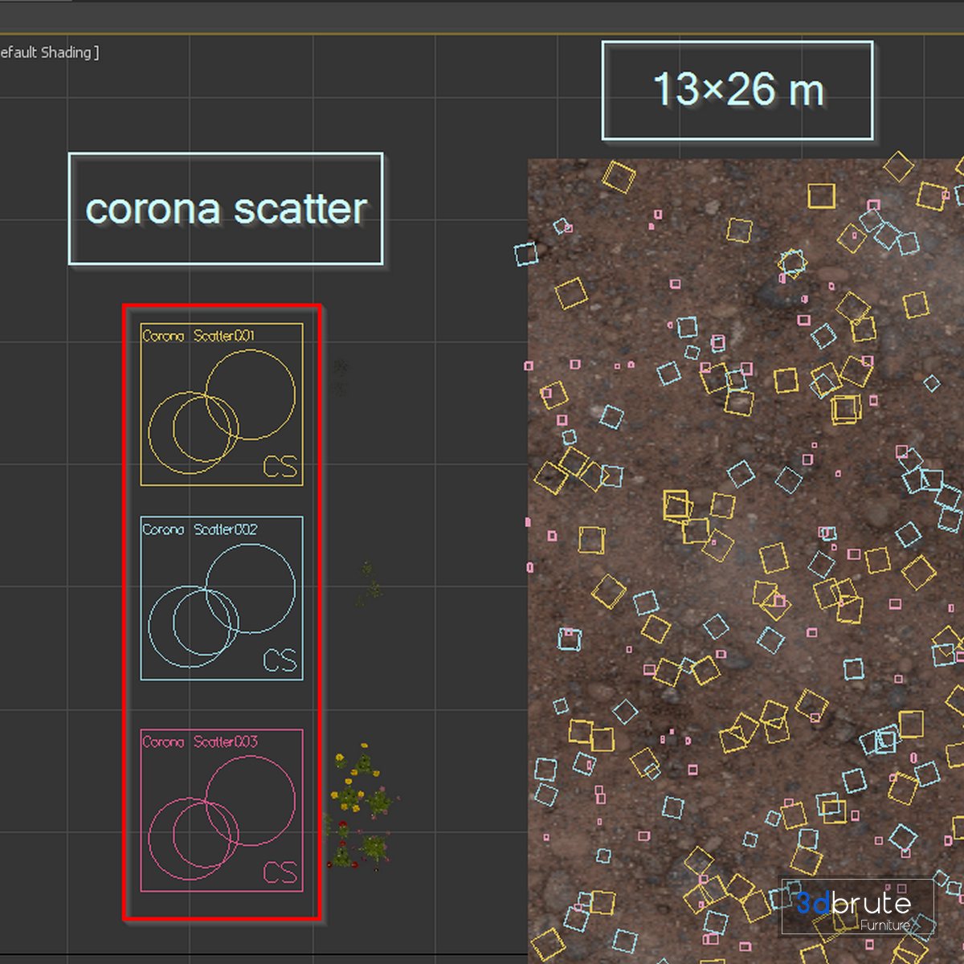Click the largest pink circle in Scatter003
This screenshot has height=964, width=964.
click(251, 801)
